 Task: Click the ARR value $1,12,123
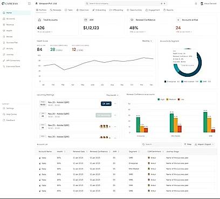91,28
